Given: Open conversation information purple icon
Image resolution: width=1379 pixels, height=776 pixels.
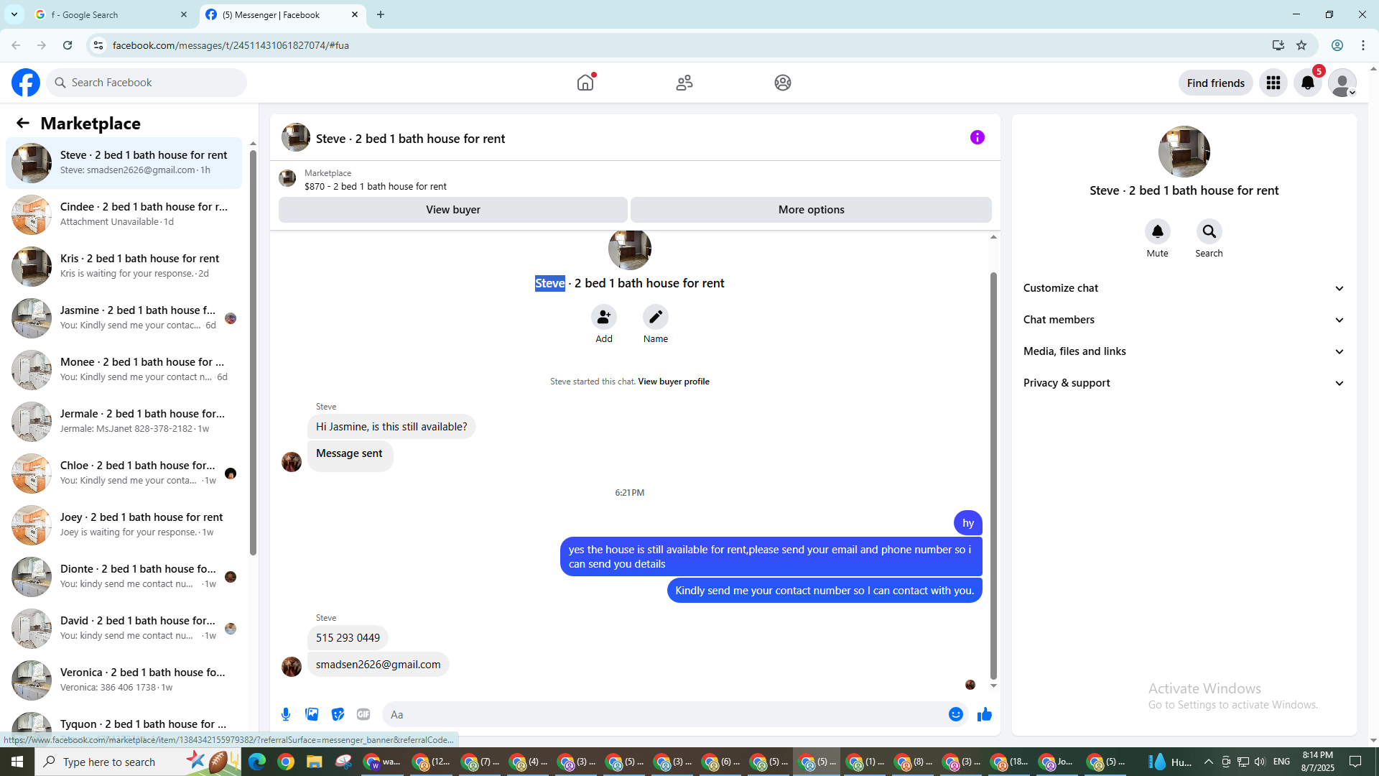Looking at the screenshot, I should [x=978, y=137].
